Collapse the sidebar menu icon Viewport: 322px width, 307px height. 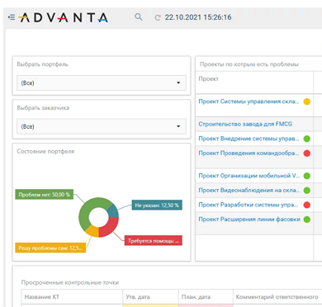tap(12, 17)
